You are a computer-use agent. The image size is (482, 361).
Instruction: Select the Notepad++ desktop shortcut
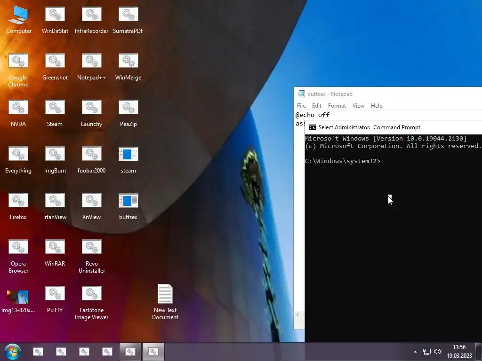[92, 67]
